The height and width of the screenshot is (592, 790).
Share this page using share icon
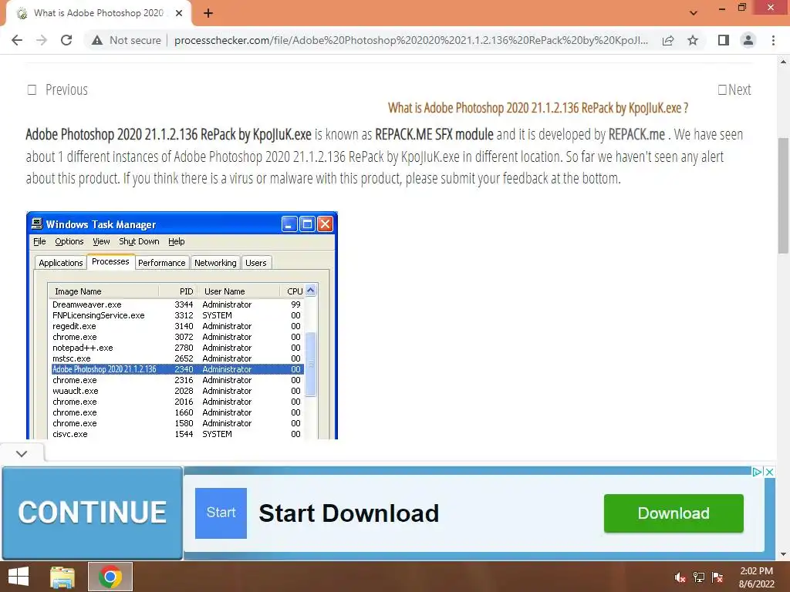668,40
